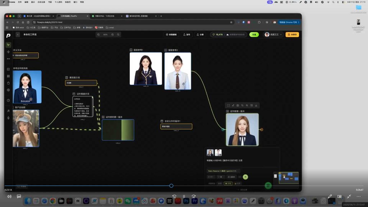Click the 服装提示词 text input node
Screen dimensions: 368x207
[81, 83]
